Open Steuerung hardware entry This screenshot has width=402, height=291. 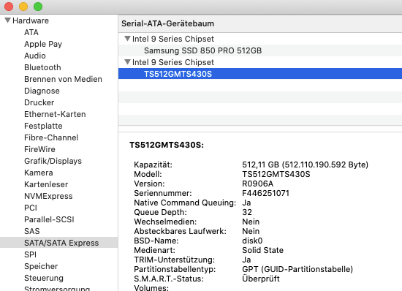44,278
